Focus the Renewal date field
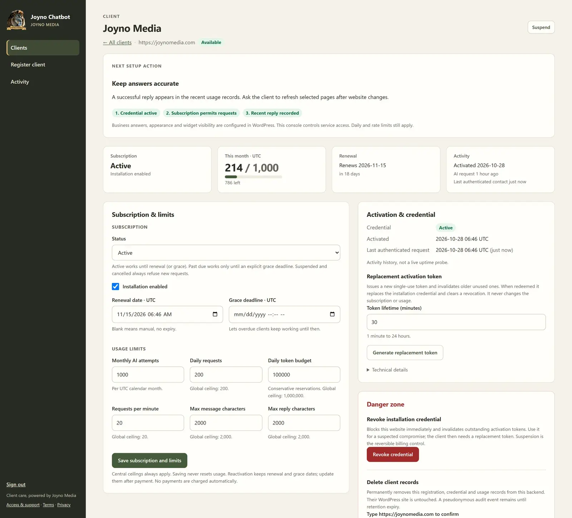 pyautogui.click(x=167, y=314)
